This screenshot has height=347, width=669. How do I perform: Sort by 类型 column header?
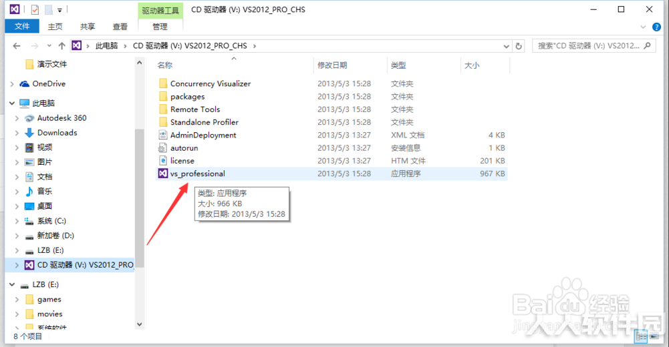(x=398, y=65)
